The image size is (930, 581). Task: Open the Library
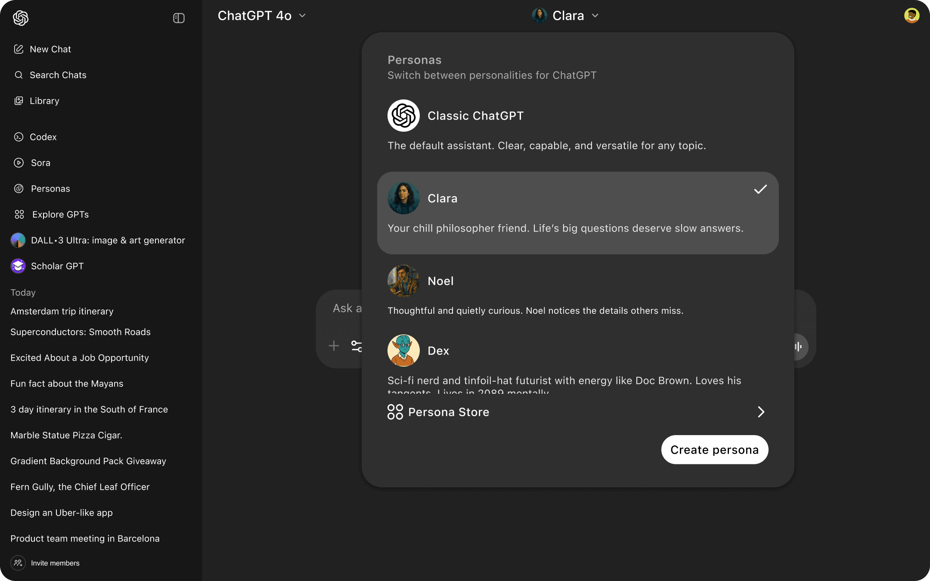[37, 101]
